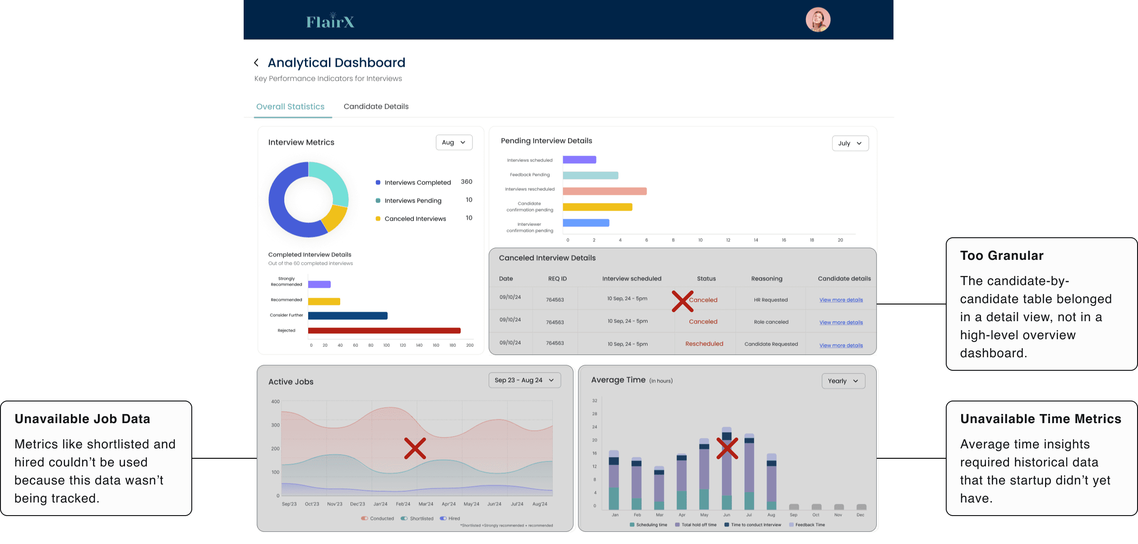Click the back arrow beside Analytical Dashboard
1138x544 pixels.
(x=256, y=63)
